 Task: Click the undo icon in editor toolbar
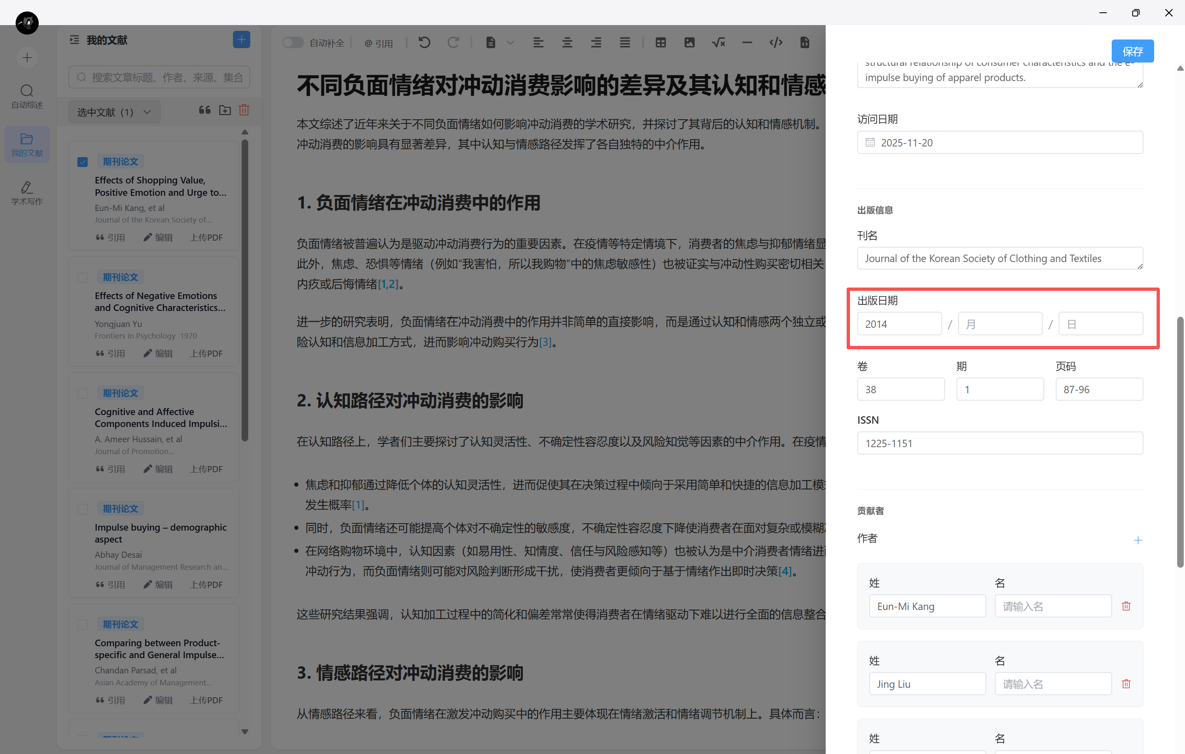(x=424, y=43)
